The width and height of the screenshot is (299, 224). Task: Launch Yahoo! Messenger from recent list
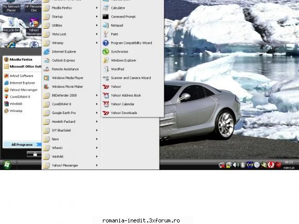pos(22,90)
